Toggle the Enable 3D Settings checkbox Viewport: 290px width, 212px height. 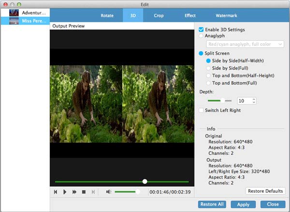click(x=201, y=30)
